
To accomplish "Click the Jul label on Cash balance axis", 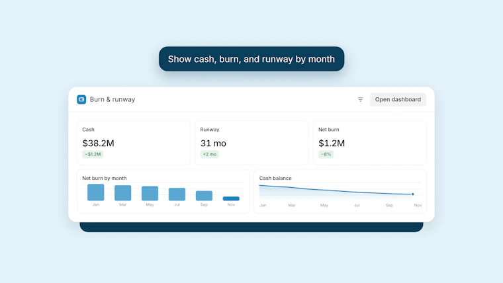I will click(x=357, y=205).
